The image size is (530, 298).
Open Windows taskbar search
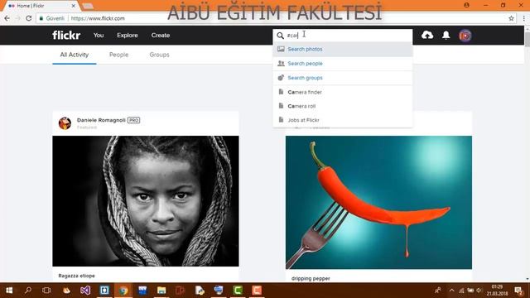pyautogui.click(x=28, y=291)
